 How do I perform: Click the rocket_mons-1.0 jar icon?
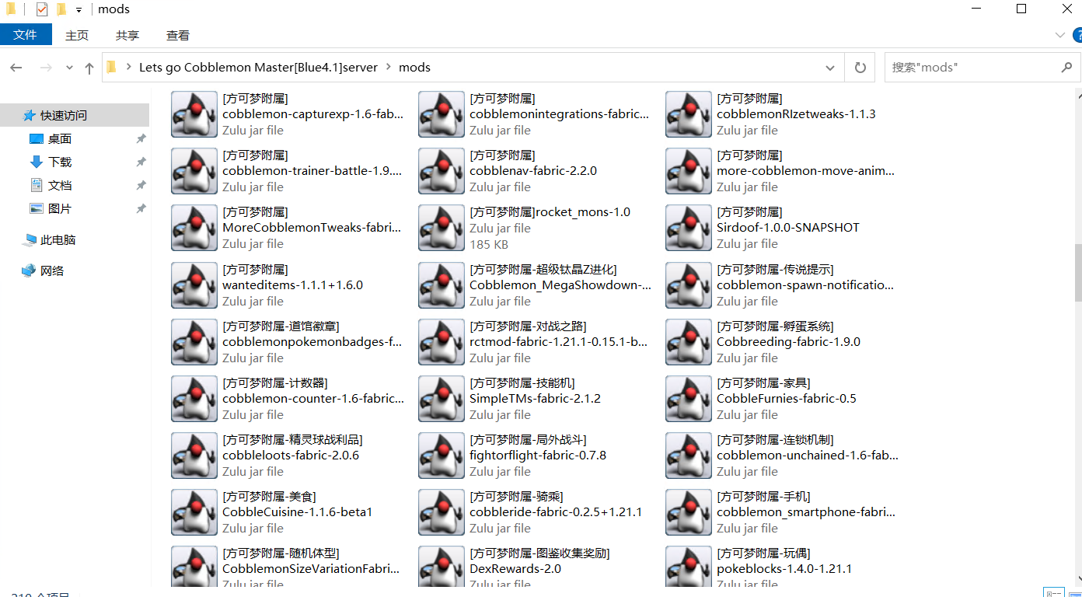pyautogui.click(x=442, y=228)
